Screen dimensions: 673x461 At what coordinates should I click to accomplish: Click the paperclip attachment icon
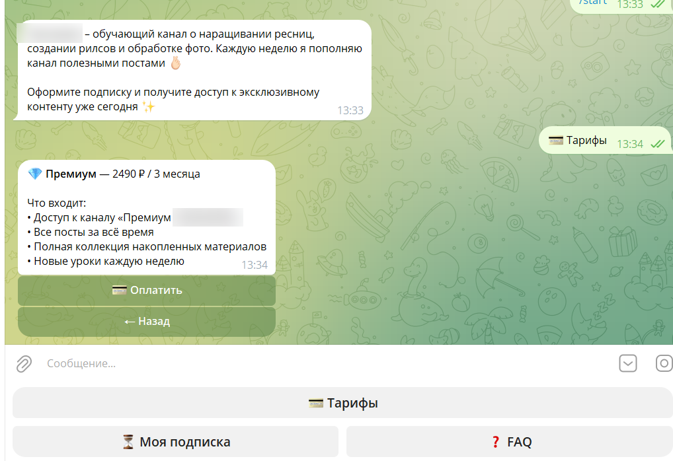[24, 364]
